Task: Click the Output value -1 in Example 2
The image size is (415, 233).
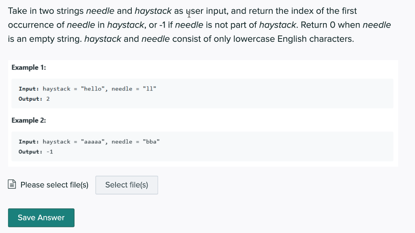Action: (49, 152)
